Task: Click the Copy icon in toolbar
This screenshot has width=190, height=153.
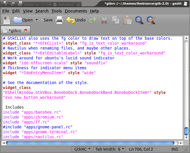Action: 116,20
